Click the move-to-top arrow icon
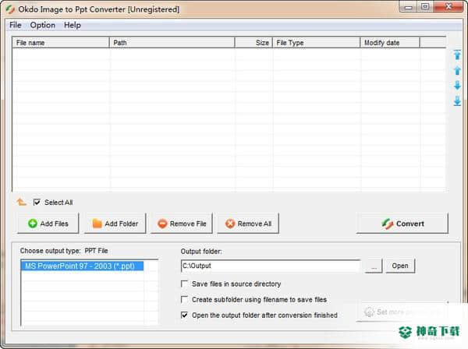 [x=457, y=55]
